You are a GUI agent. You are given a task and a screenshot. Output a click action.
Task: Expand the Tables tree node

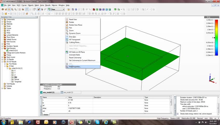pos(2,88)
